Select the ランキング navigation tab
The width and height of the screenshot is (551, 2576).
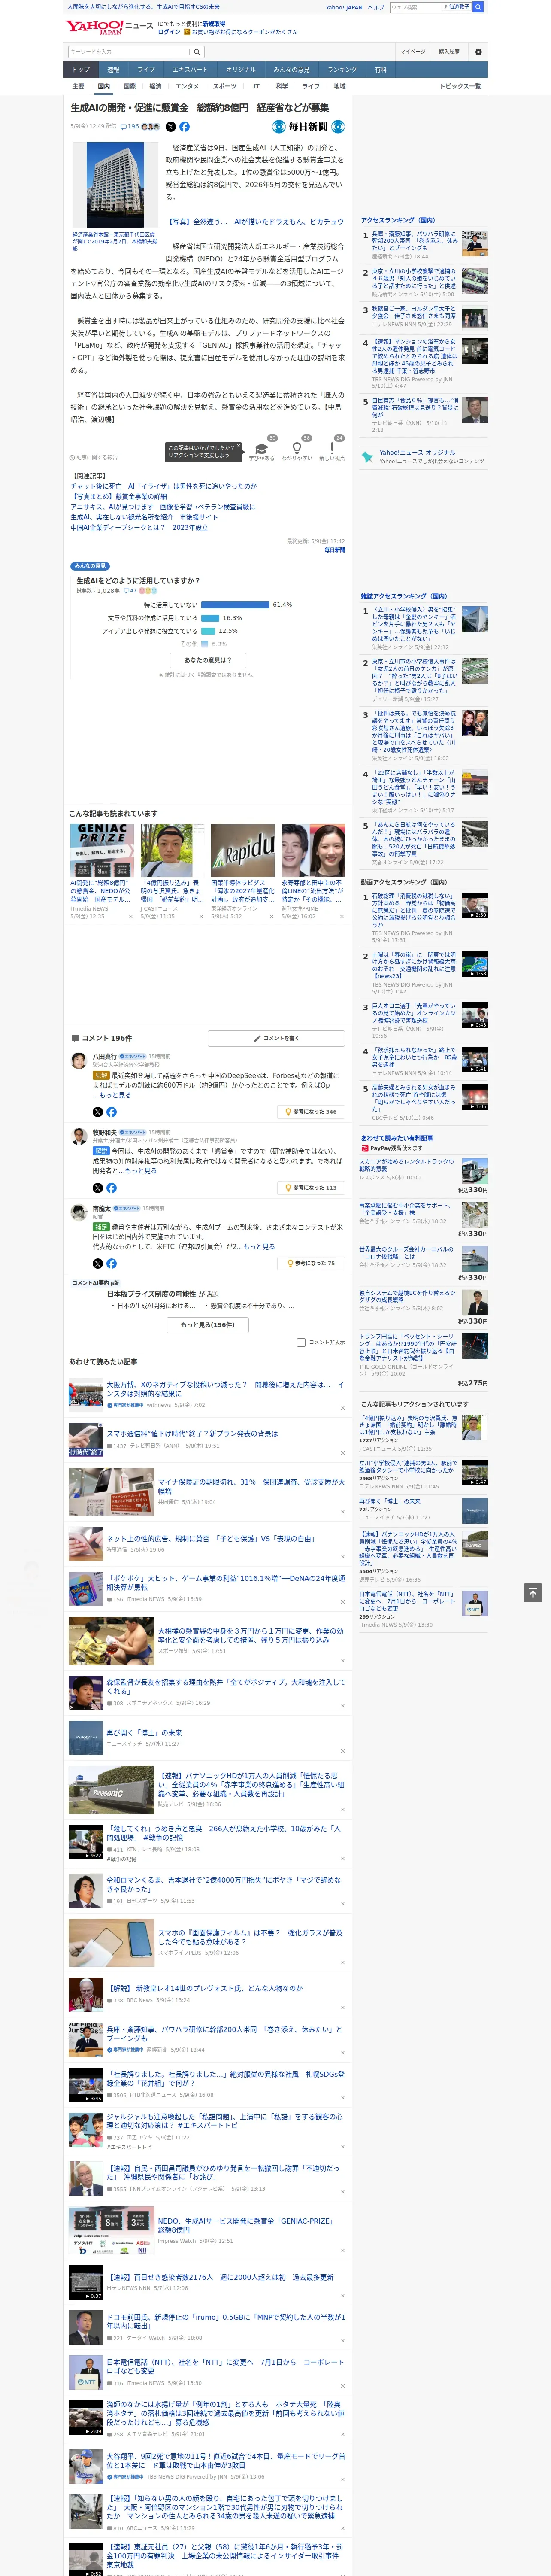(x=342, y=70)
